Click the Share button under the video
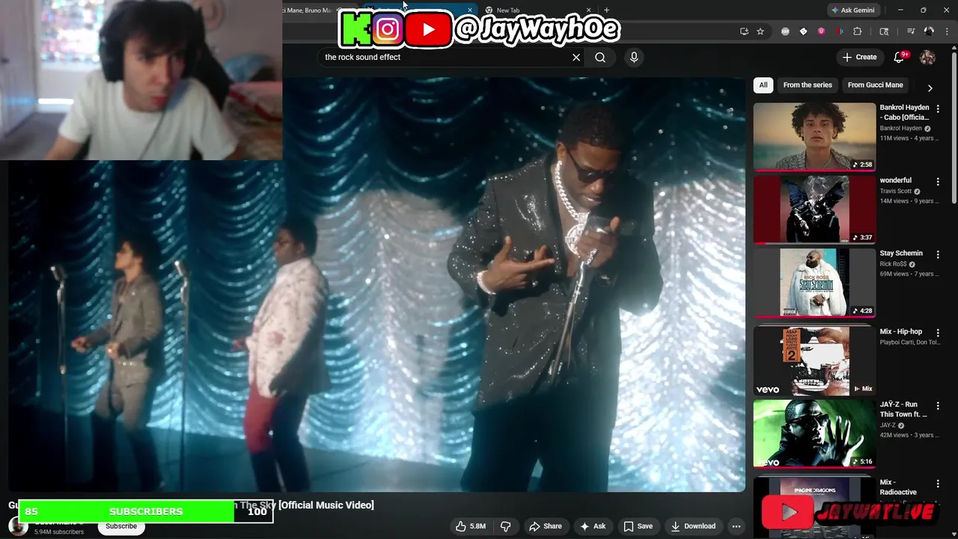958x539 pixels. (x=545, y=526)
